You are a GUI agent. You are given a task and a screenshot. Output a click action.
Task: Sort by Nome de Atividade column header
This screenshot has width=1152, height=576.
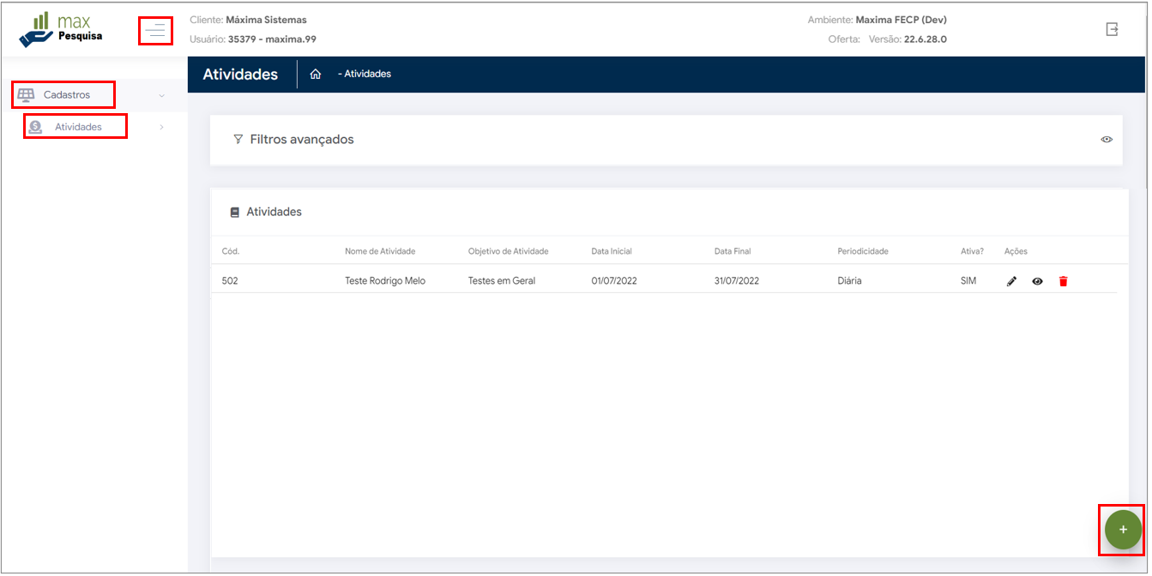tap(379, 251)
